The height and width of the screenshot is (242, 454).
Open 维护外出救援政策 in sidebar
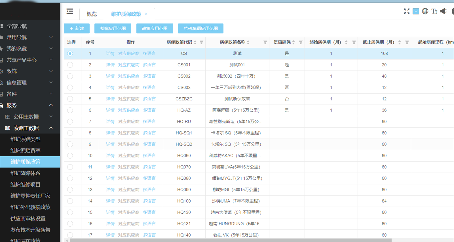coord(30,207)
